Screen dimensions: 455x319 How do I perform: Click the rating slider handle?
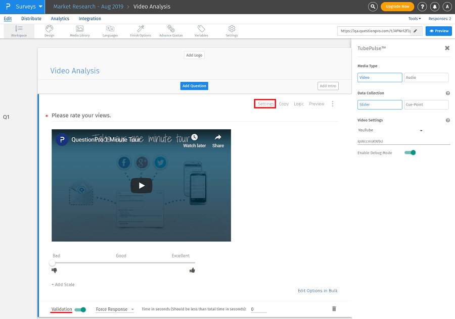tap(53, 263)
